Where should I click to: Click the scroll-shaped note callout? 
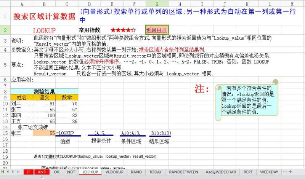(247, 100)
